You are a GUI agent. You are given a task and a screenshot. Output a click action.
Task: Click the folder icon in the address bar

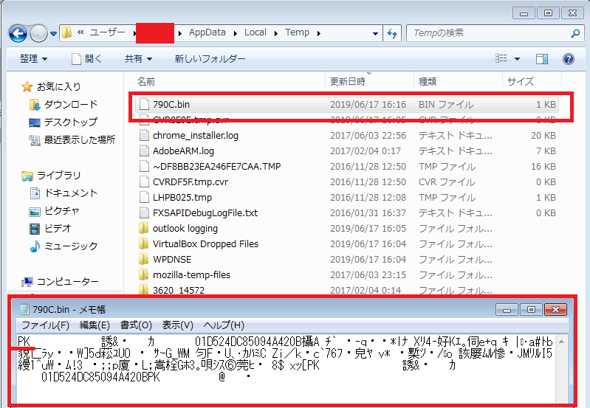pos(66,32)
